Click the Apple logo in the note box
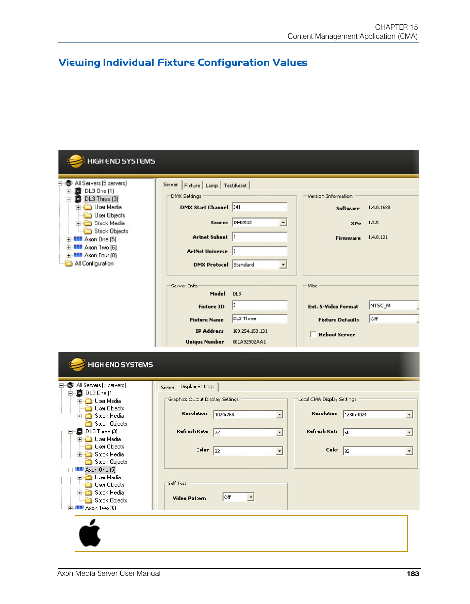This screenshot has width=470, height=604. tap(90, 533)
